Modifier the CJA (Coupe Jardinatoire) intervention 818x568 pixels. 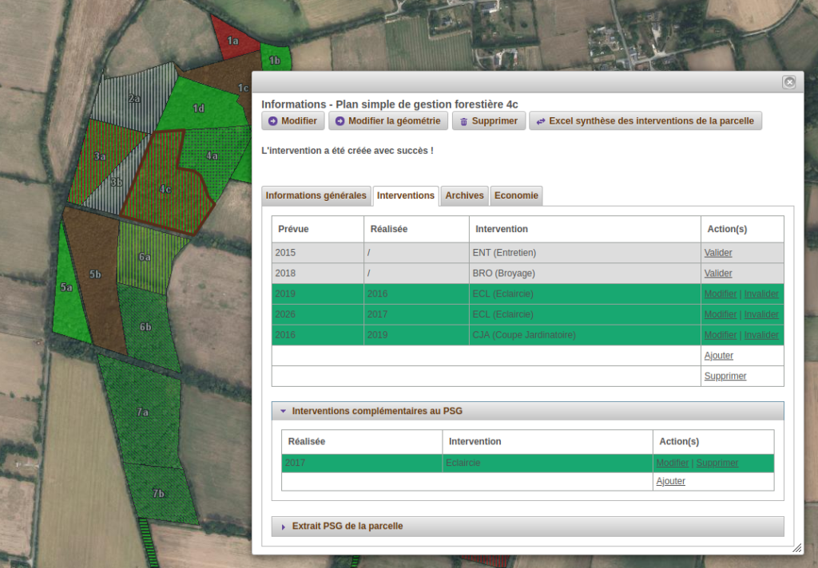point(720,334)
